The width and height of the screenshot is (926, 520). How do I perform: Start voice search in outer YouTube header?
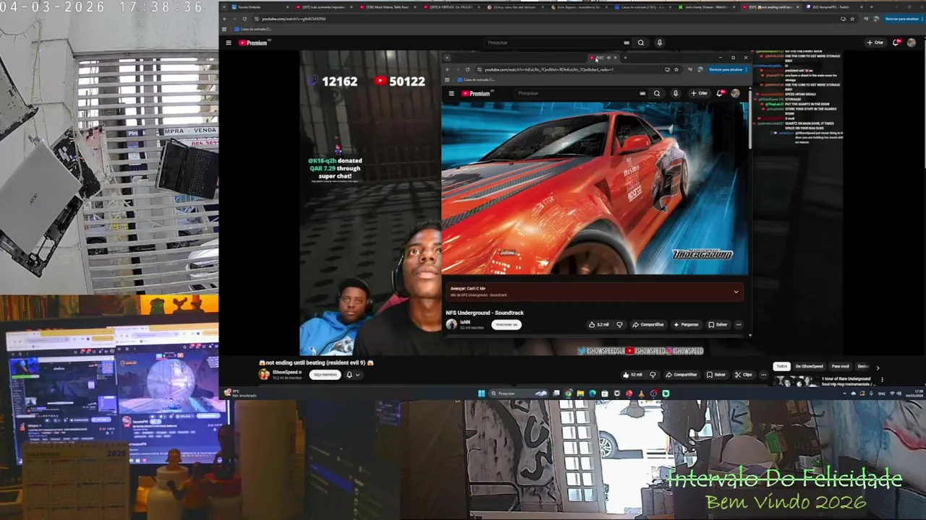click(659, 43)
